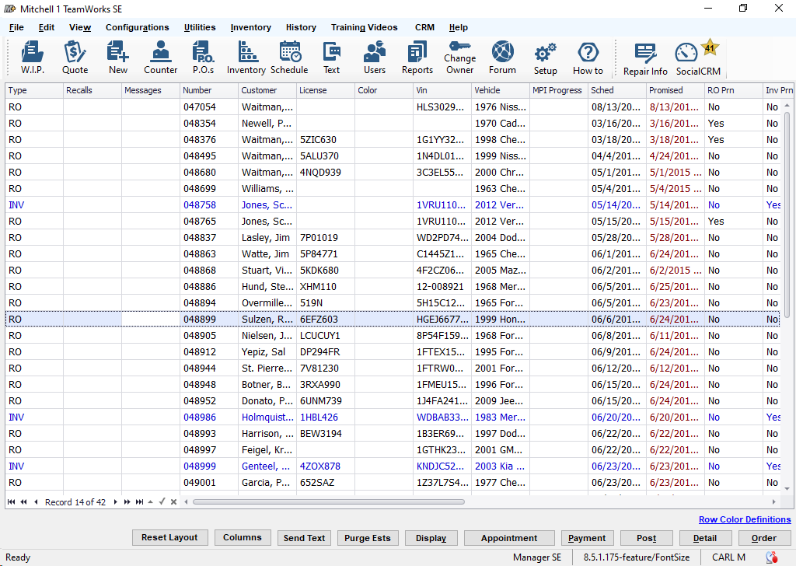Jump to last record in the navigator
Viewport: 796px width, 566px height.
pos(139,502)
